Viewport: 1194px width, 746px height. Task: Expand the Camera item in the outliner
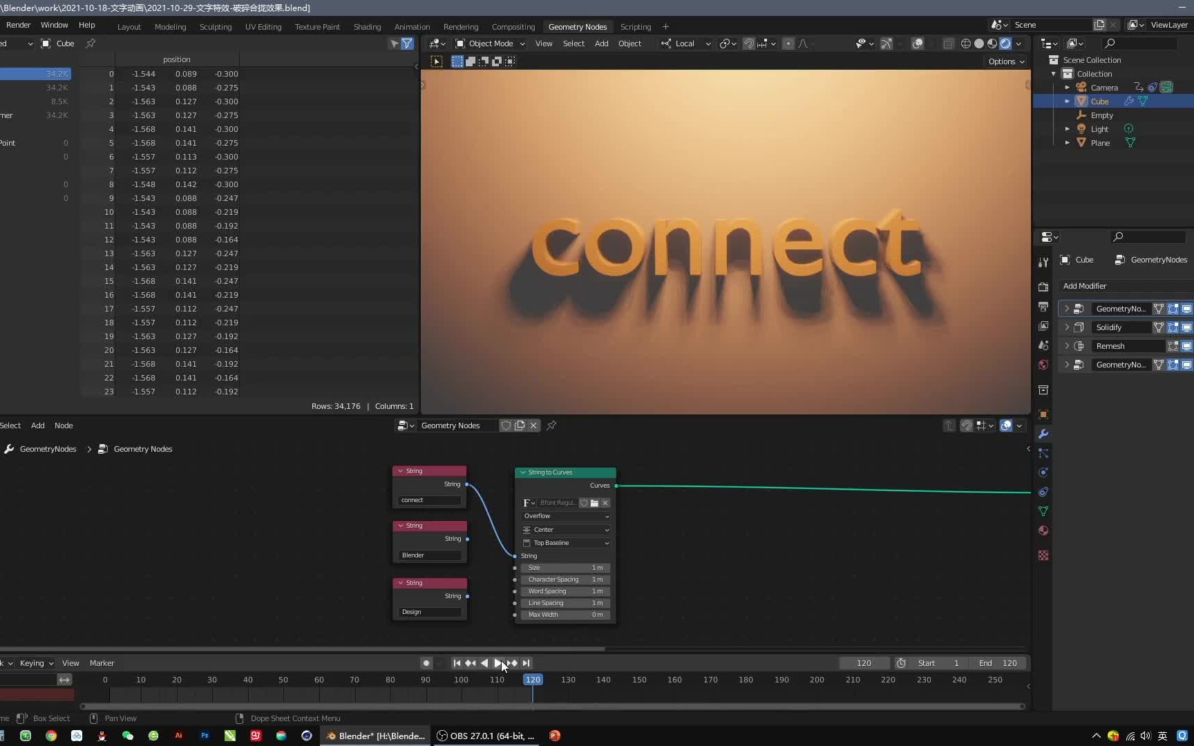click(1068, 87)
